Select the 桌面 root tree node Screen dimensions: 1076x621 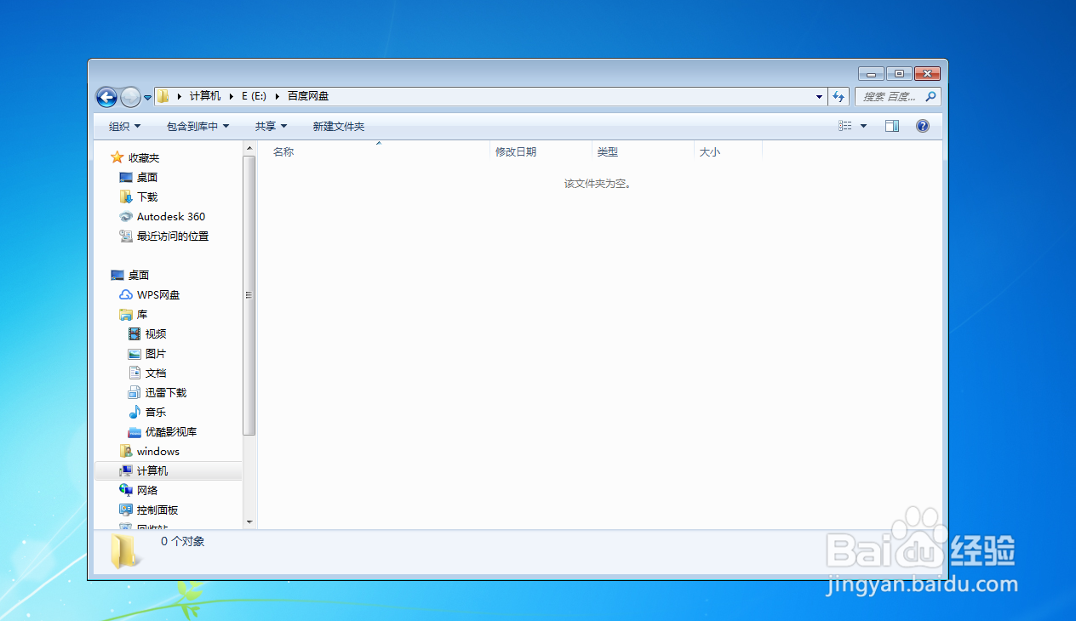click(139, 275)
